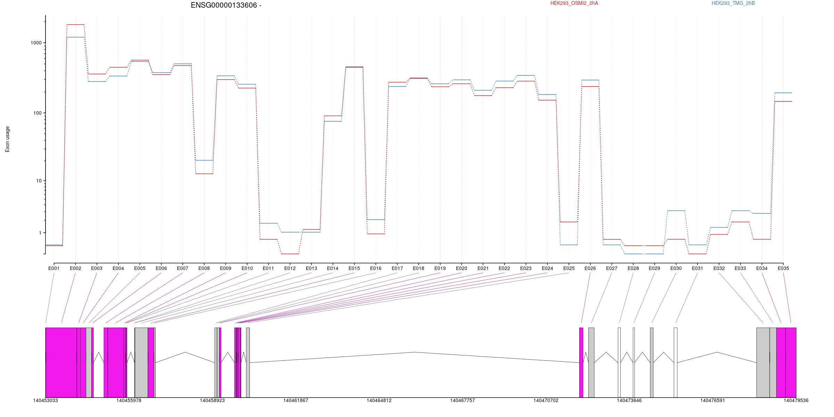Click exon label E007
834x417 pixels.
[182, 268]
